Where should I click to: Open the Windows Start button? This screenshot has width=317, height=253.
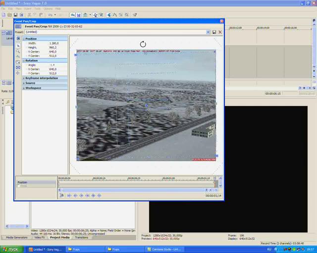(x=12, y=250)
